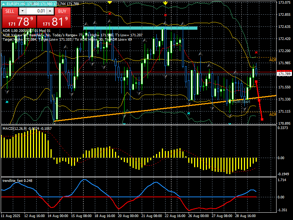Viewport: 293px width, 220px height.
Task: Click the 18 Aug 16:00 time label
Action: (105, 216)
